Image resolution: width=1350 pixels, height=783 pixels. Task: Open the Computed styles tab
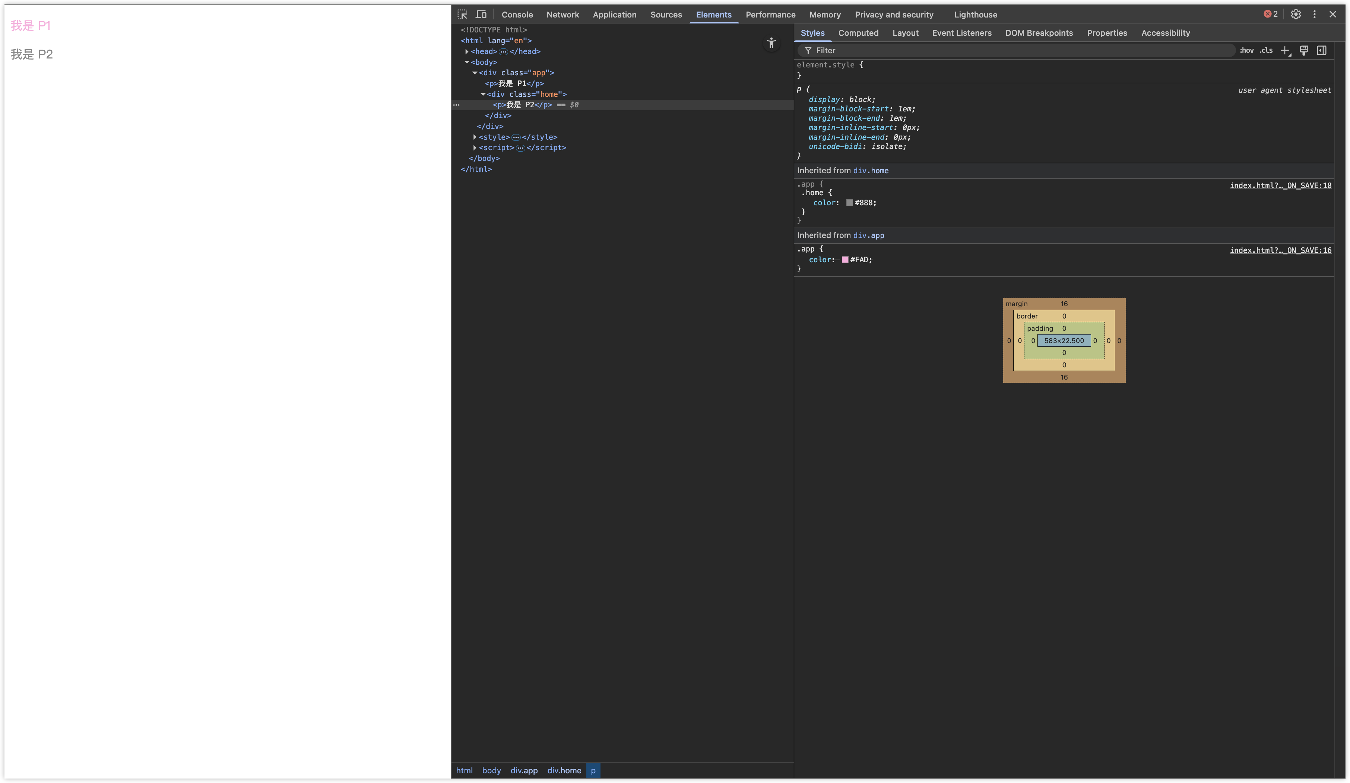(x=858, y=33)
